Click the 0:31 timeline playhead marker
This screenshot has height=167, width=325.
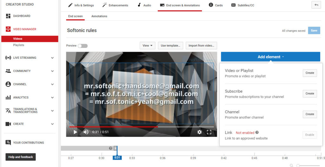(x=117, y=157)
